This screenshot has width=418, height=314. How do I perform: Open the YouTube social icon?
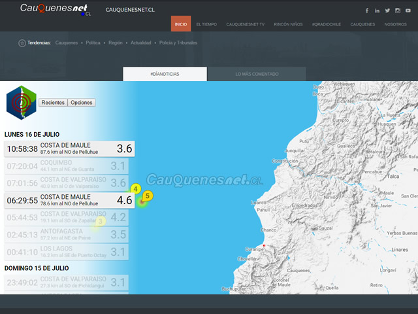tap(408, 10)
